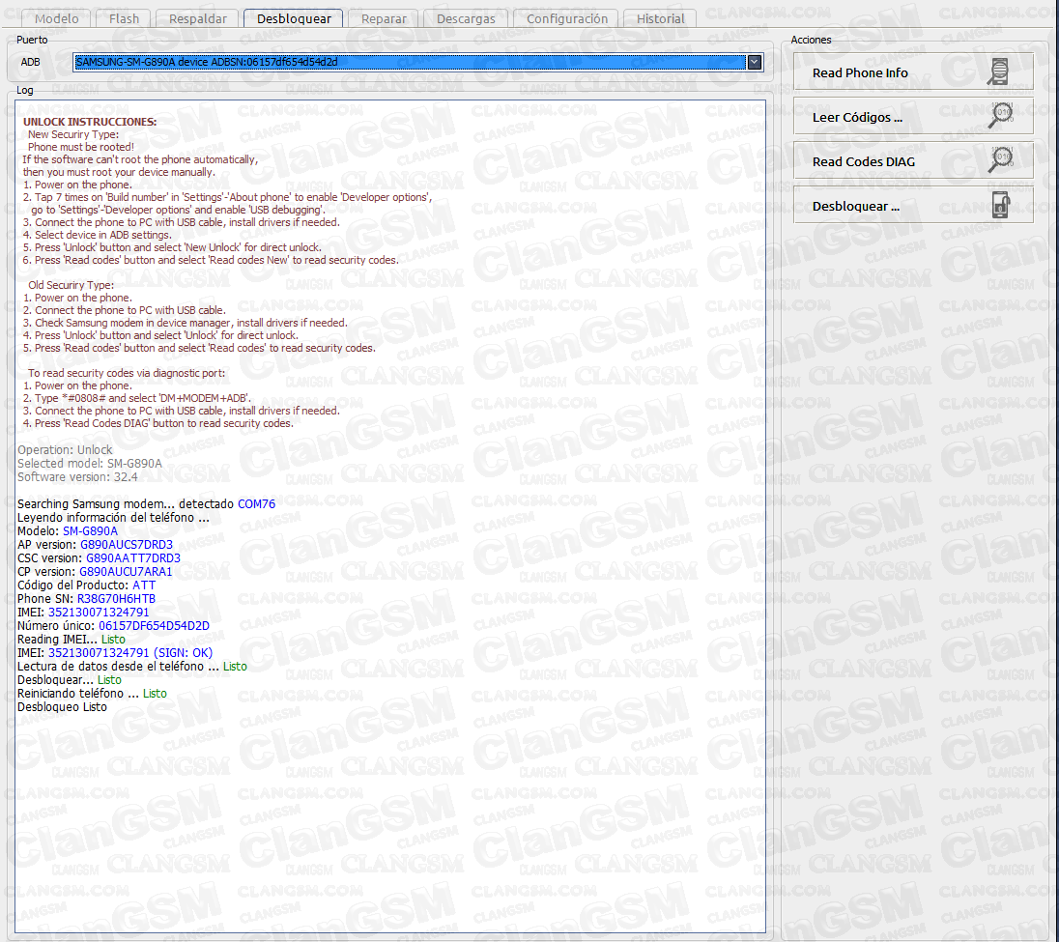The width and height of the screenshot is (1059, 942).
Task: Switch to the Modelo tab
Action: [x=57, y=19]
